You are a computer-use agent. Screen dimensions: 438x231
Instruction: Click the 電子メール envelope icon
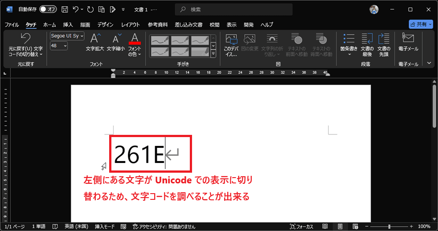pos(408,40)
